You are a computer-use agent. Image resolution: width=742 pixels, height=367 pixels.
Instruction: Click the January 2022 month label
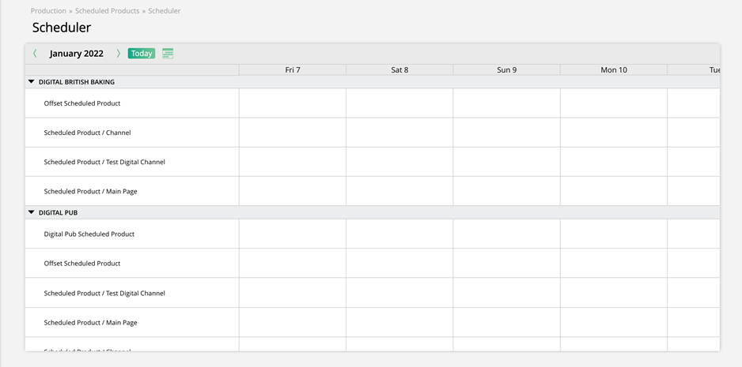click(77, 54)
